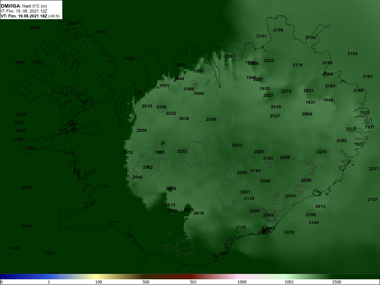Select the color scale label 1000

click(x=242, y=282)
